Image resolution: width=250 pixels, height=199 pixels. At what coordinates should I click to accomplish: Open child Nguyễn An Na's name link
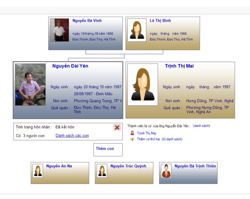tap(59, 166)
